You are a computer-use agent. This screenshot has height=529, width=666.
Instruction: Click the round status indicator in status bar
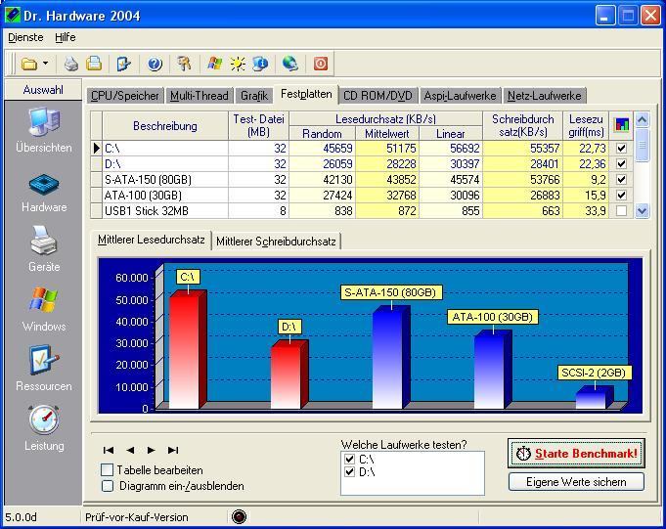coord(240,516)
